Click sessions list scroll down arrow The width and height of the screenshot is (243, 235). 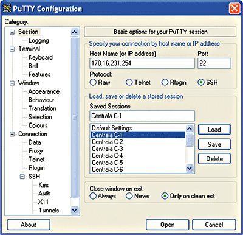[190, 168]
